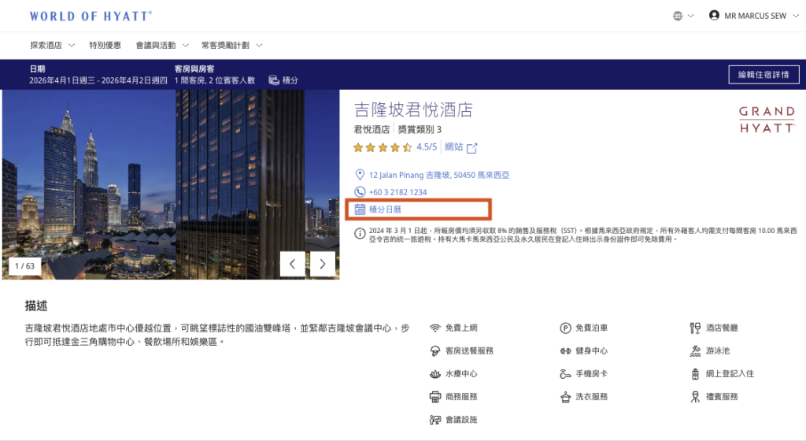Click the 商務服務 printer icon
The height and width of the screenshot is (441, 806).
(435, 397)
